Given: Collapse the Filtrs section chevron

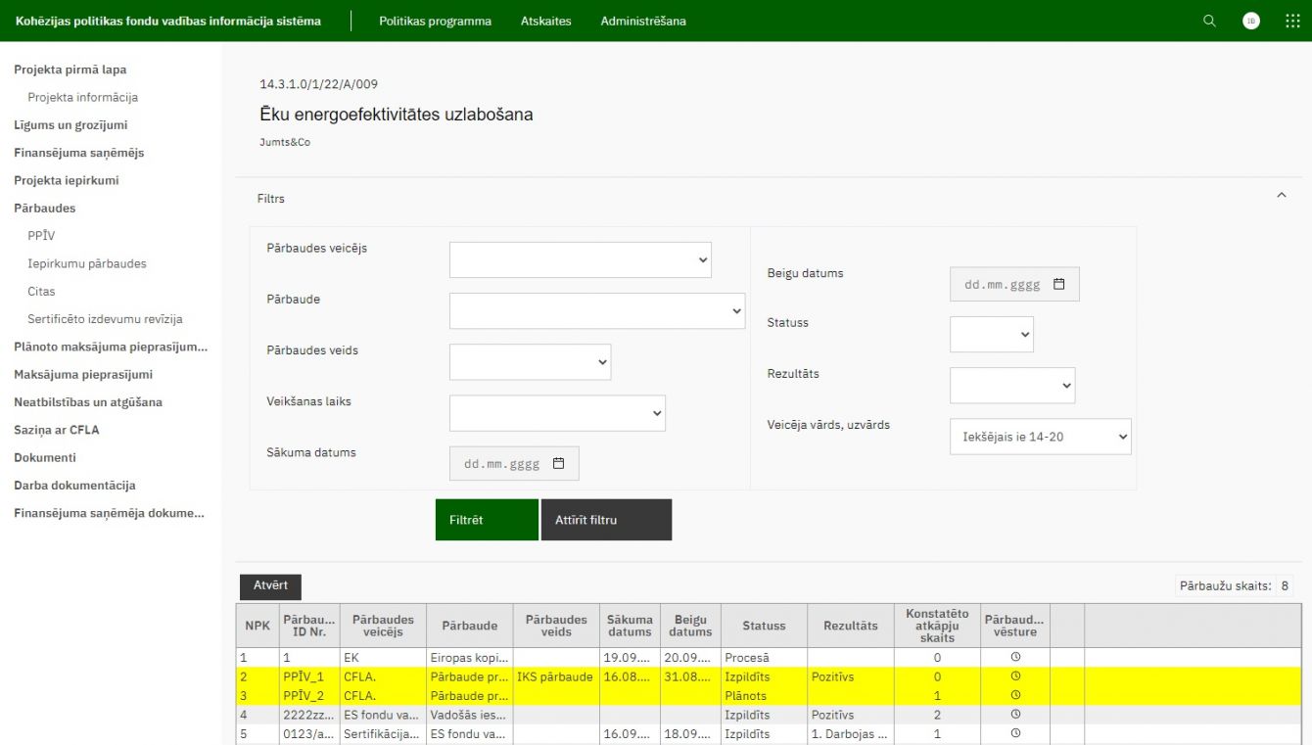Looking at the screenshot, I should pos(1282,196).
